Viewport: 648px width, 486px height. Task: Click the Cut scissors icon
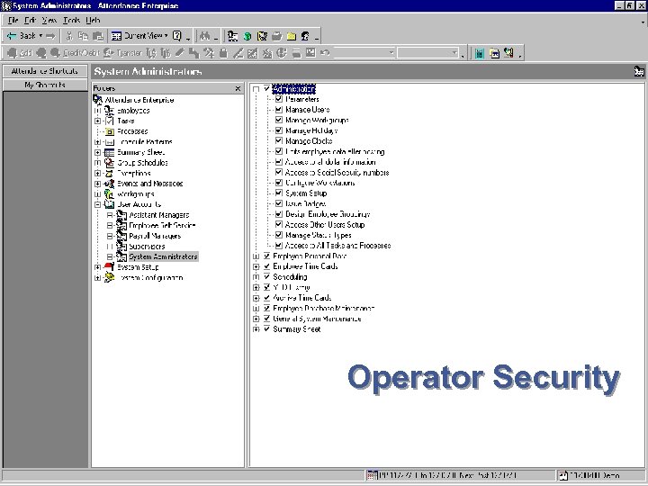click(69, 36)
